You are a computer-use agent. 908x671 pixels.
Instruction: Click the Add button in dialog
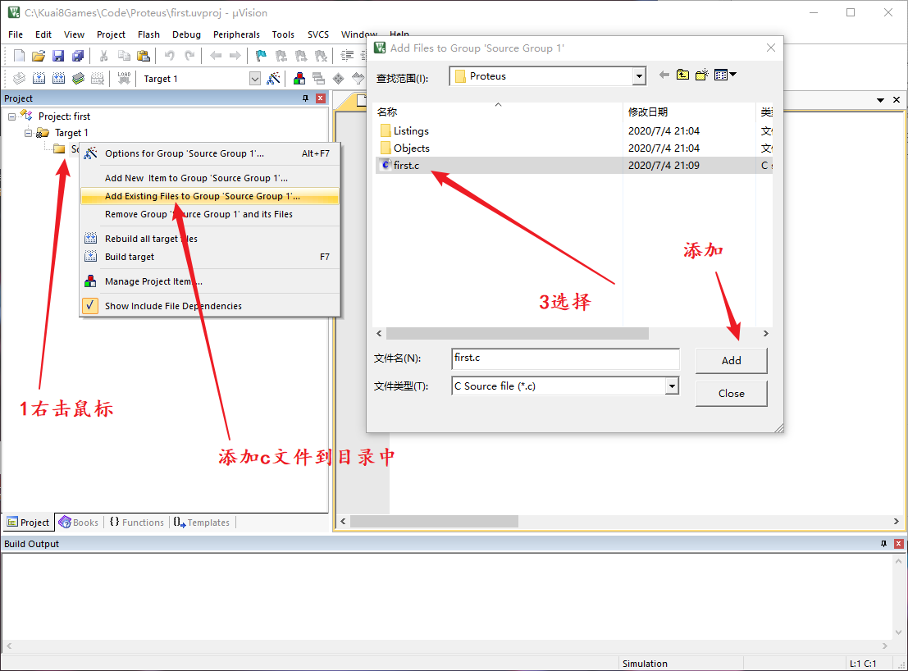click(732, 361)
